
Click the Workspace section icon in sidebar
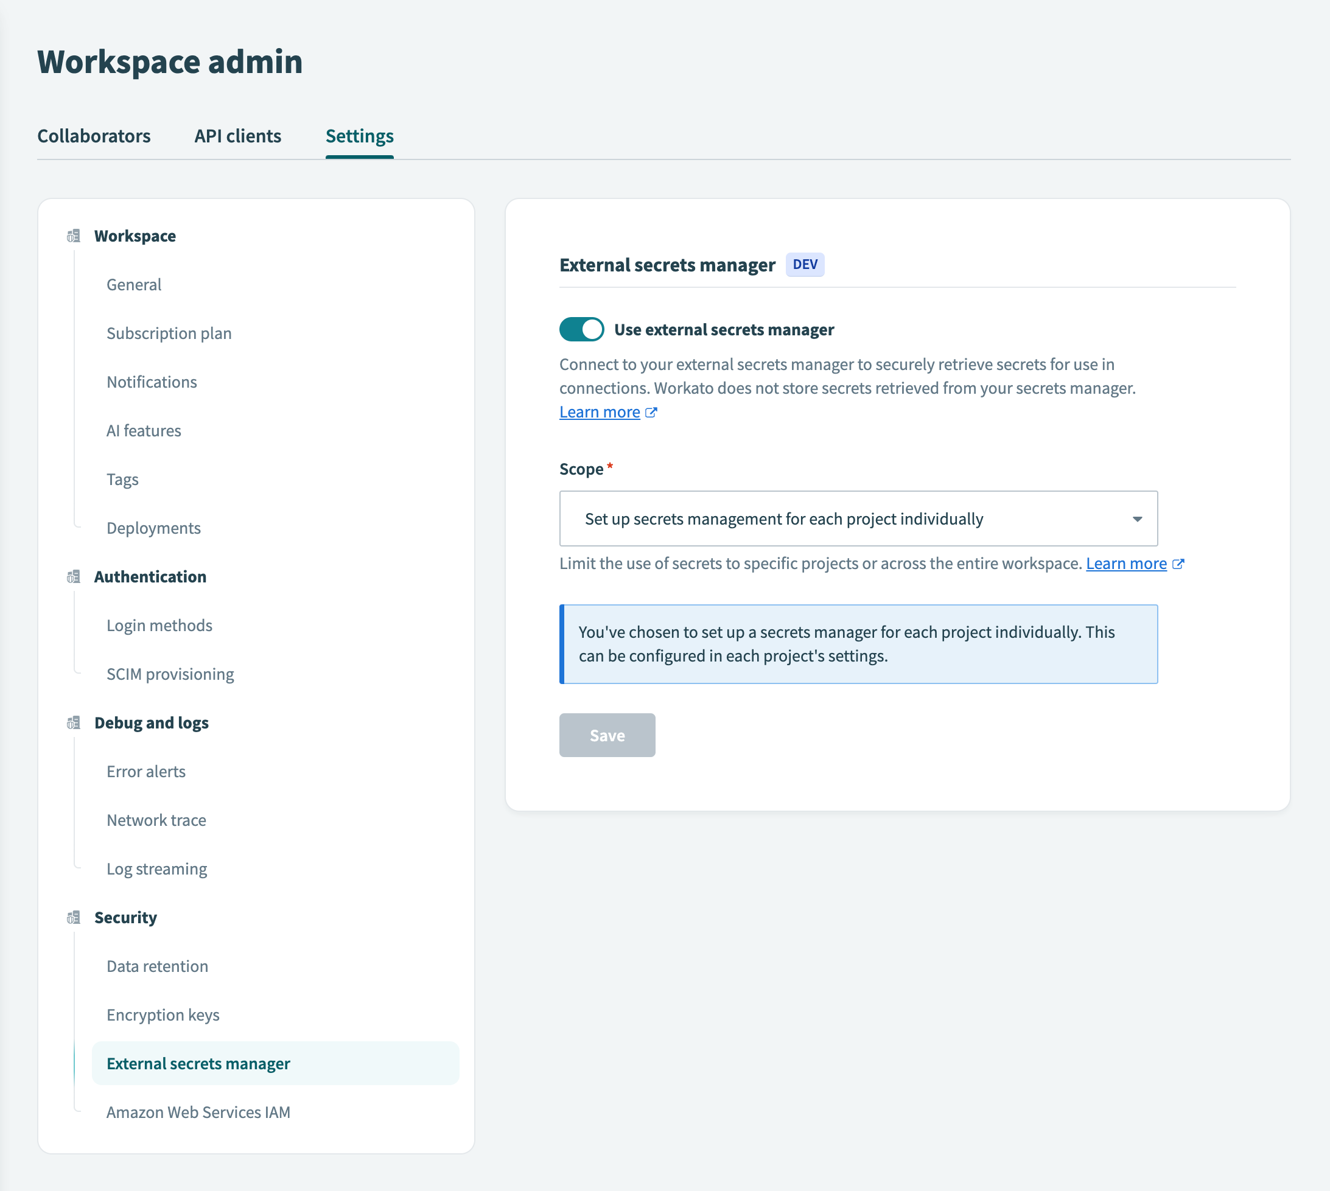click(x=73, y=236)
